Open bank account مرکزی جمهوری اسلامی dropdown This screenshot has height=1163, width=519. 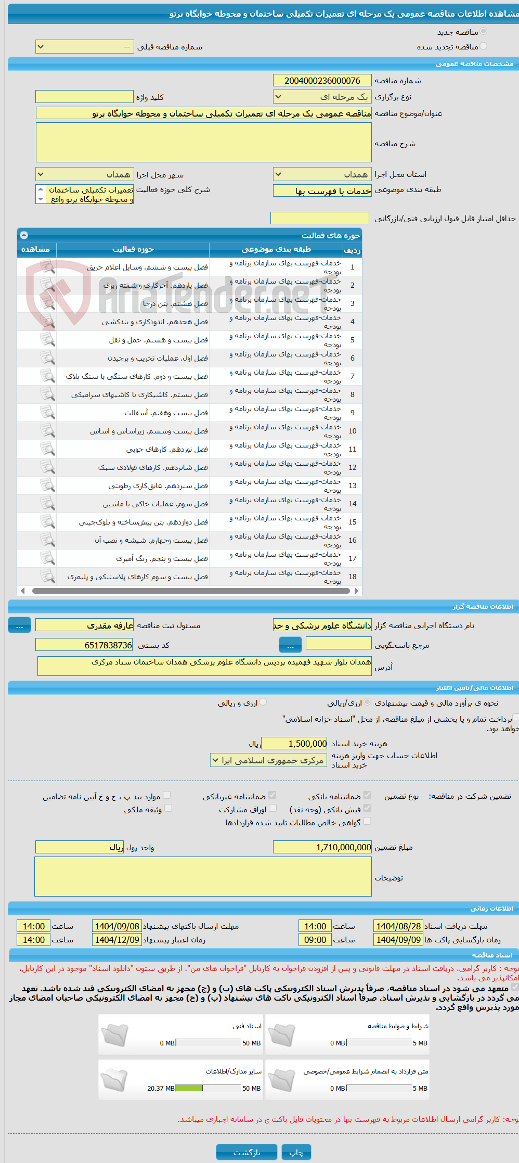coord(268,760)
